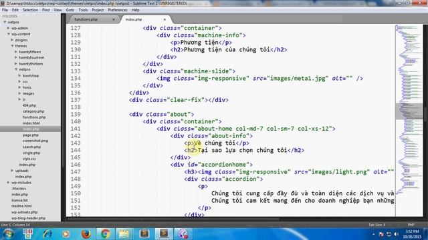Screen dimensions: 428x240
Task: Open the file explorer taskbar icon
Action: pyautogui.click(x=124, y=234)
